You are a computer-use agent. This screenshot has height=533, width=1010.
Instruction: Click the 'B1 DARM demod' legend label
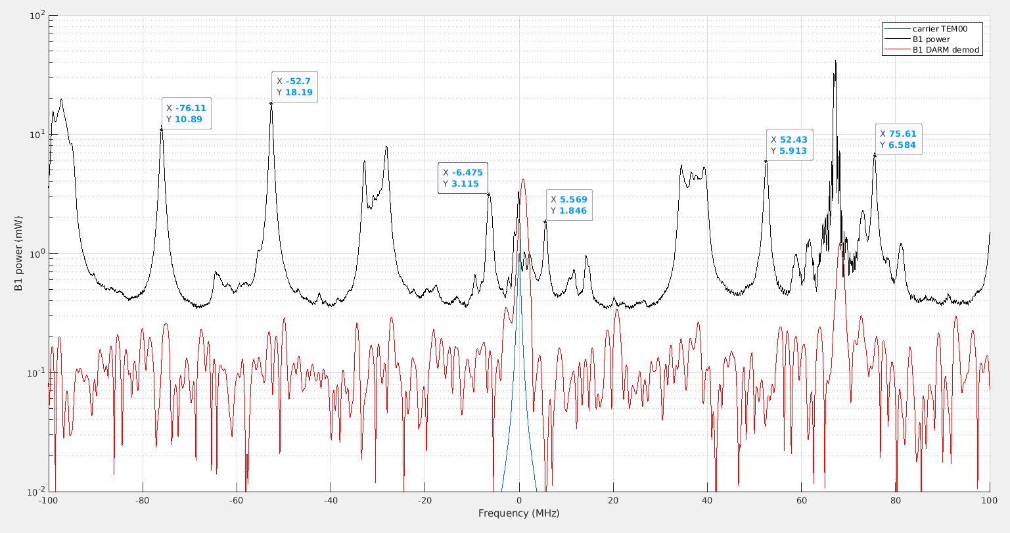tap(946, 50)
